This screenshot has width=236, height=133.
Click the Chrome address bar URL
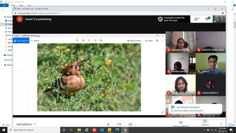[39, 13]
